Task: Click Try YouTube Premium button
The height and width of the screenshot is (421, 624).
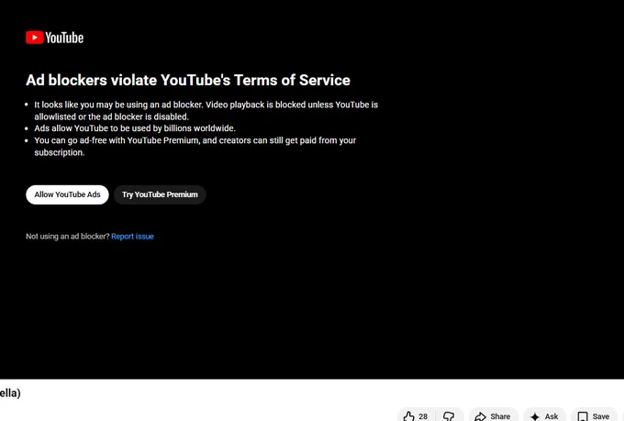Action: coord(160,194)
